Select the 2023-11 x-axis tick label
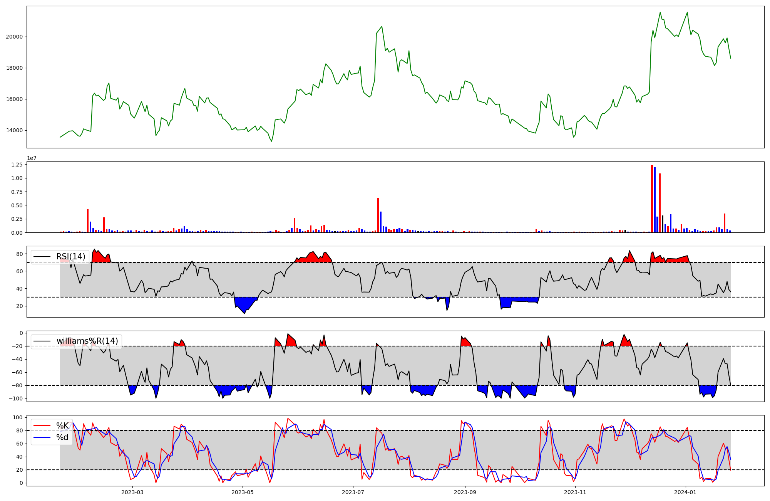Viewport: 770px width, 501px height. tap(575, 492)
